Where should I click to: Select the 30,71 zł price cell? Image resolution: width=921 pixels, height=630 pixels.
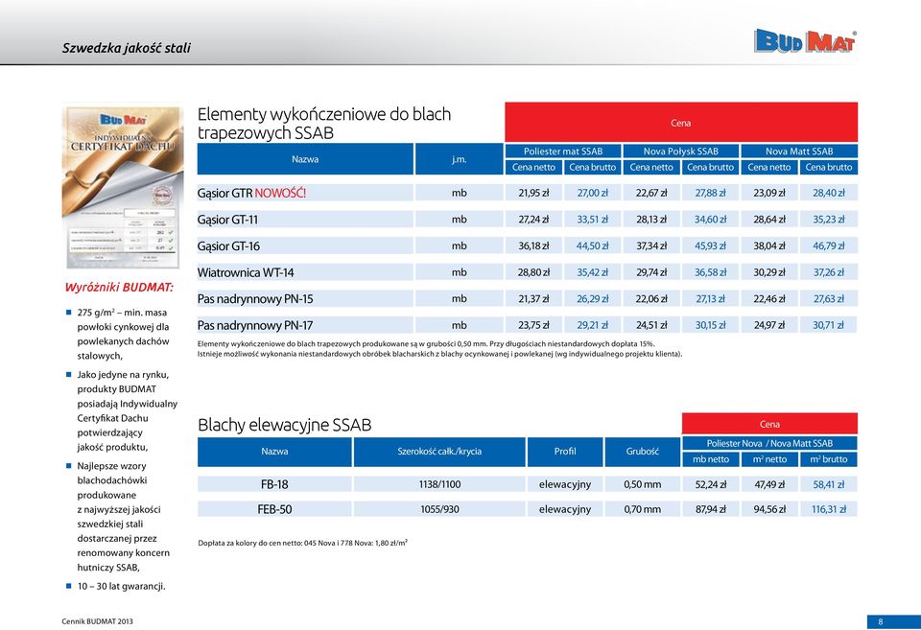[828, 325]
